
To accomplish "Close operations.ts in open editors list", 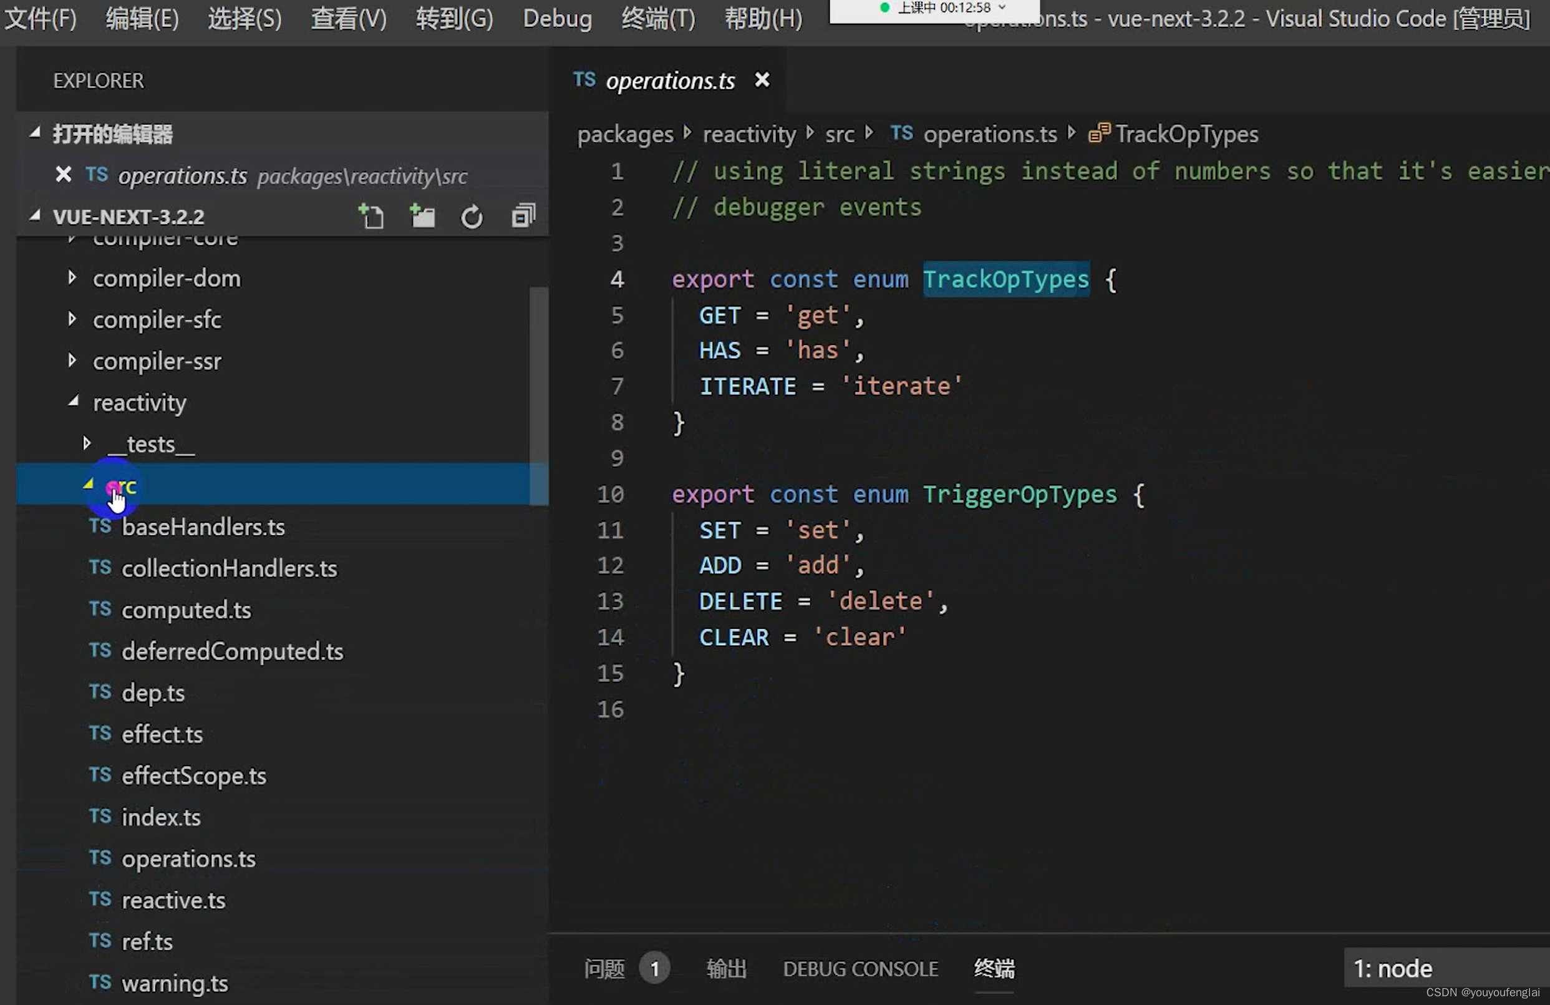I will [x=63, y=175].
